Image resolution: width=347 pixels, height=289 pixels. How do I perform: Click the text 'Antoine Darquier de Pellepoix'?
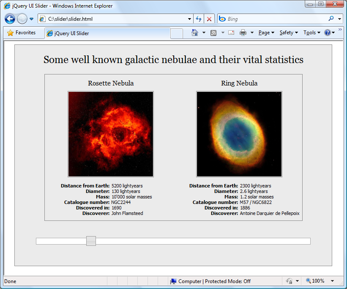270,213
